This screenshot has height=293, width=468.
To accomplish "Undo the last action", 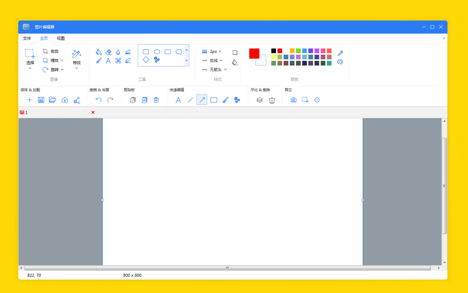I will pos(99,100).
